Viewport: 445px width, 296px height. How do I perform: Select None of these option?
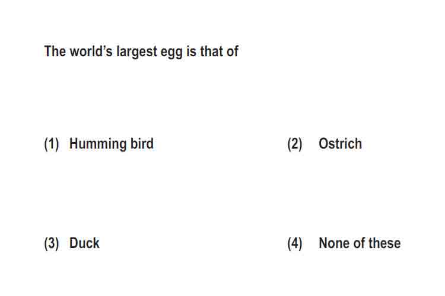tap(360, 243)
